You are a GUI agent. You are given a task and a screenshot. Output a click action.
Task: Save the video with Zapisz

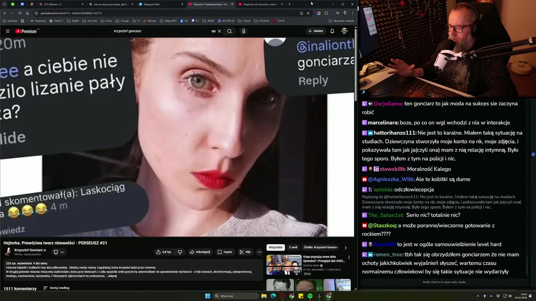225,252
